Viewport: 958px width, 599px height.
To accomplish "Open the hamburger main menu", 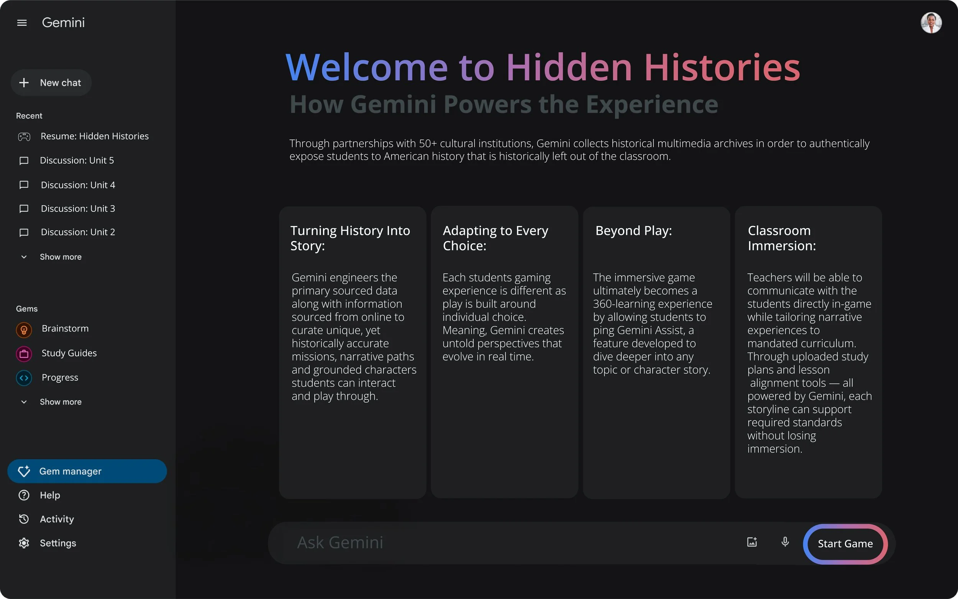I will pyautogui.click(x=22, y=23).
